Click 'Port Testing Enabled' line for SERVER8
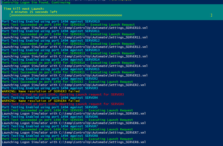The width and height of the screenshot is (223, 146). coord(50,136)
